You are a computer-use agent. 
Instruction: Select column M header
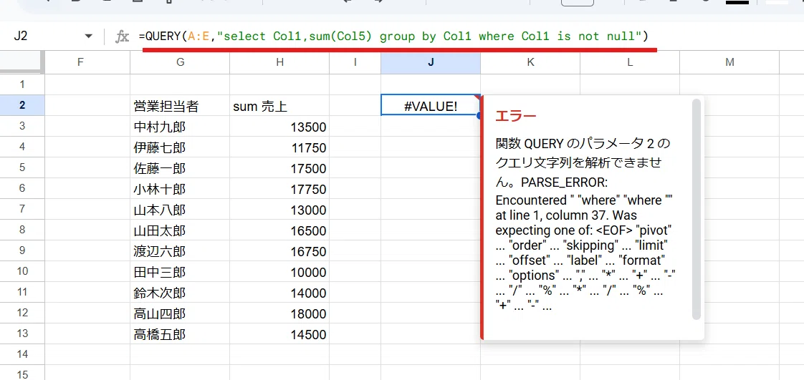point(729,62)
